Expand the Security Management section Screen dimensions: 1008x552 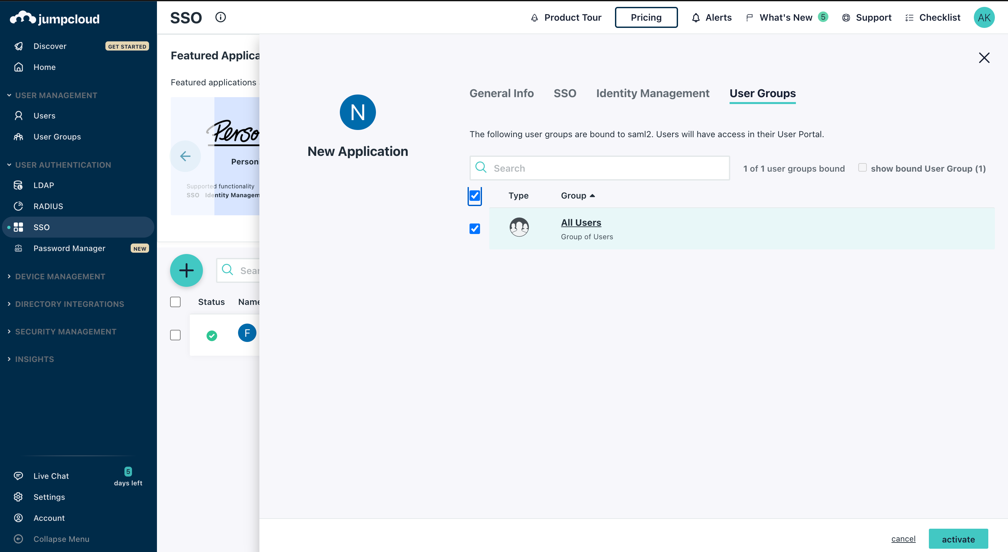point(65,331)
